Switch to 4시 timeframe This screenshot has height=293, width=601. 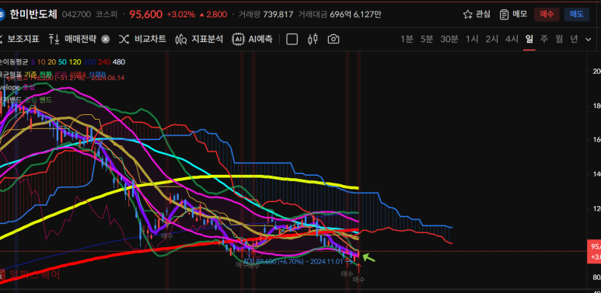(x=512, y=39)
